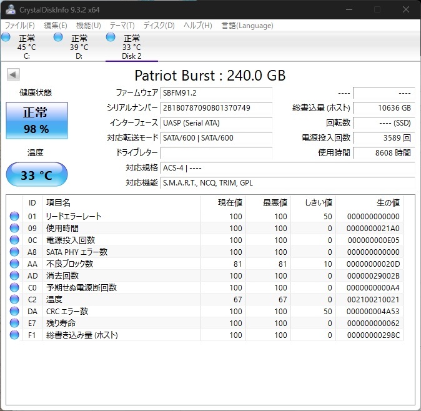Click the 生の値 column header
Viewport: 421px width, 411px height.
point(388,202)
